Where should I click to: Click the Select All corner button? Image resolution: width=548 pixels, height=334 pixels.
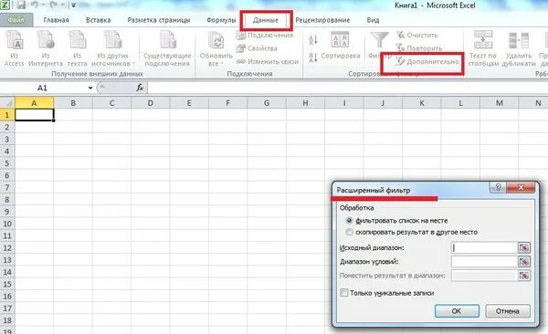[x=7, y=103]
